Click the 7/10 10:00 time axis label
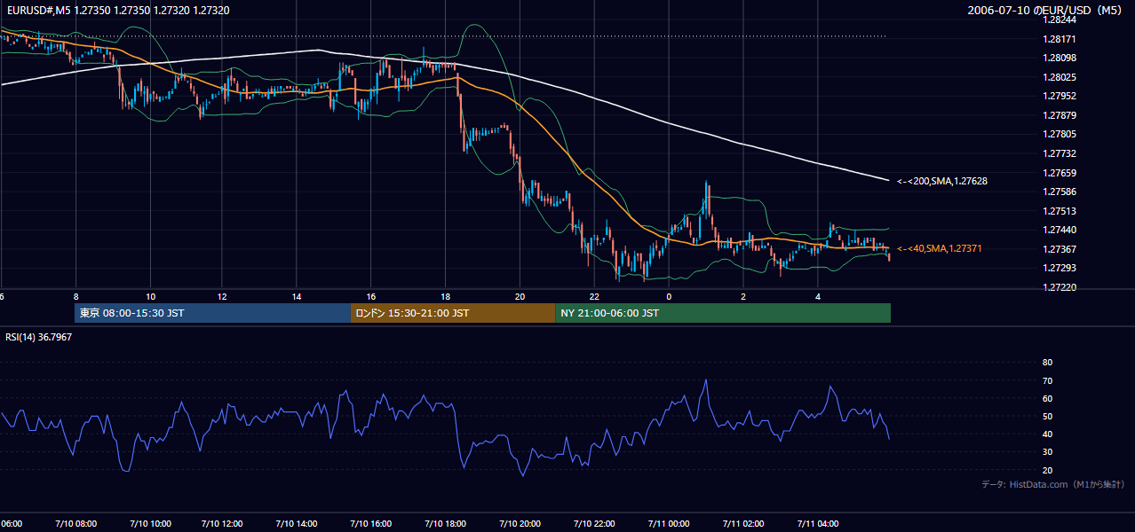 coord(149,524)
